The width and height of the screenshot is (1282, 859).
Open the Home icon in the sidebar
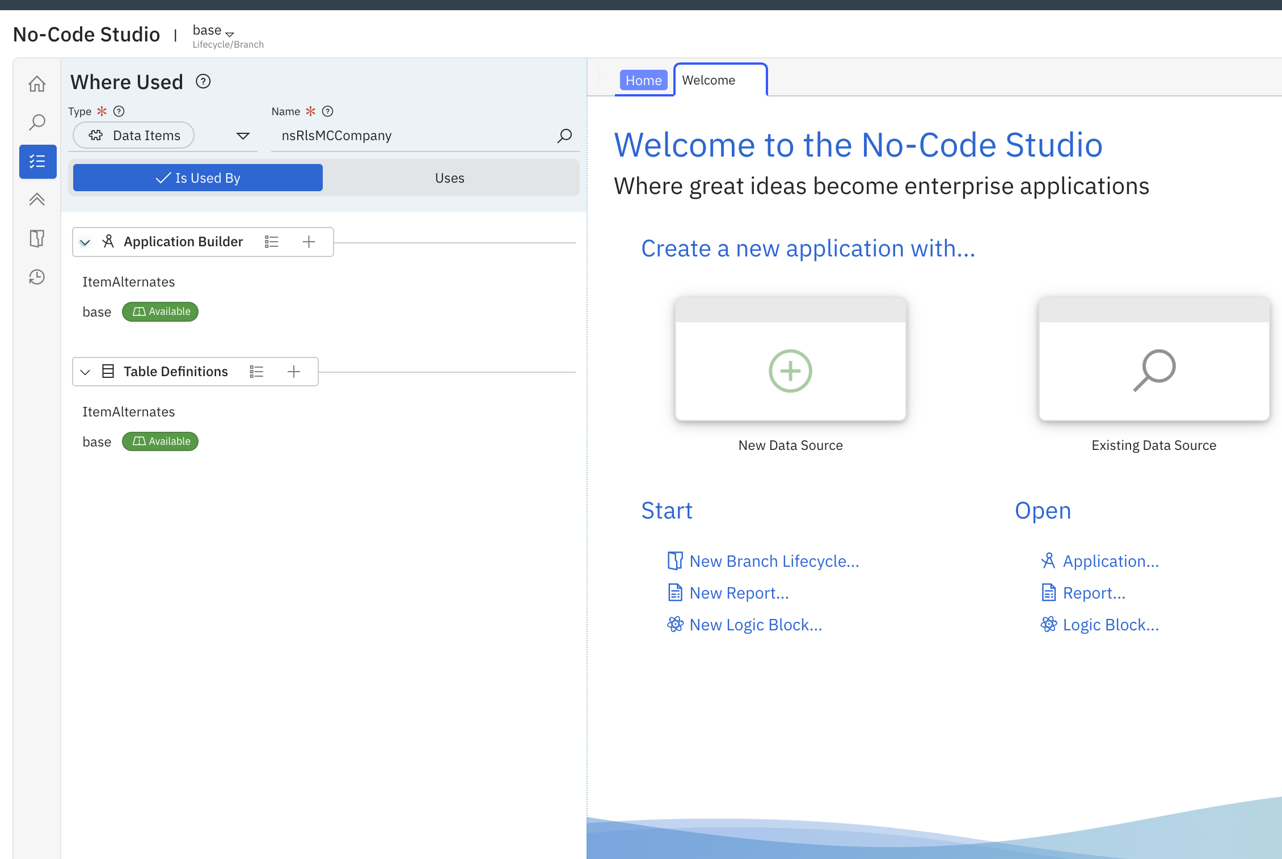pyautogui.click(x=37, y=84)
